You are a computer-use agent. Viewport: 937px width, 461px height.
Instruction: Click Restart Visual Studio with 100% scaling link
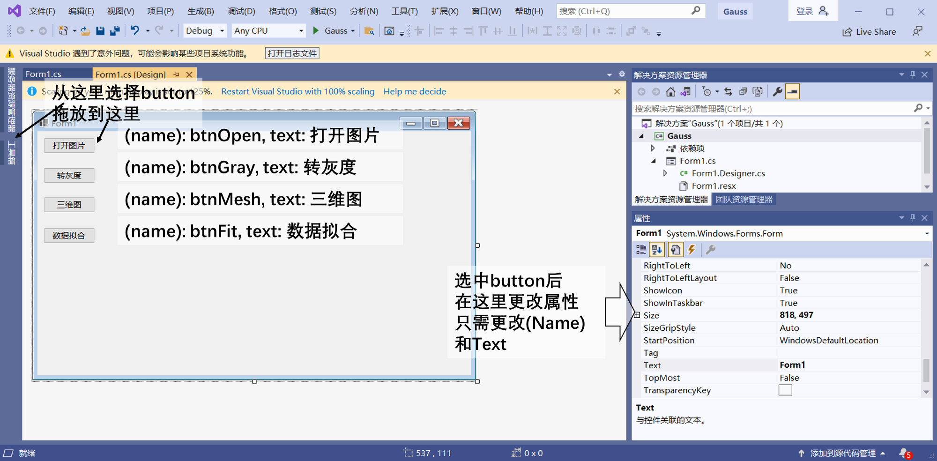298,91
